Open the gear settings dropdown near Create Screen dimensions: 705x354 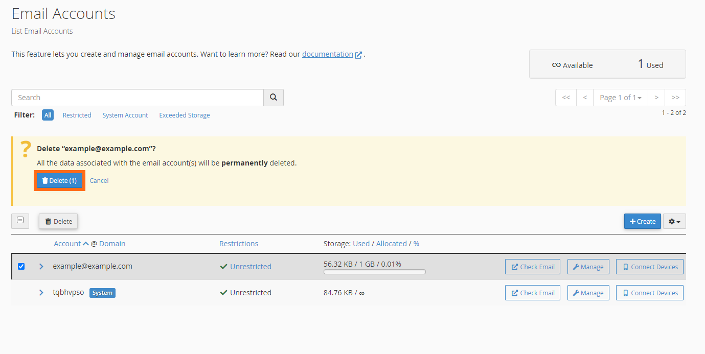(x=674, y=221)
